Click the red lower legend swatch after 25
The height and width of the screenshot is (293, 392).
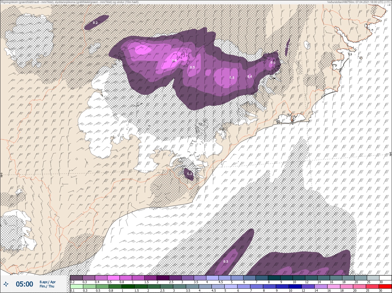[385, 287]
